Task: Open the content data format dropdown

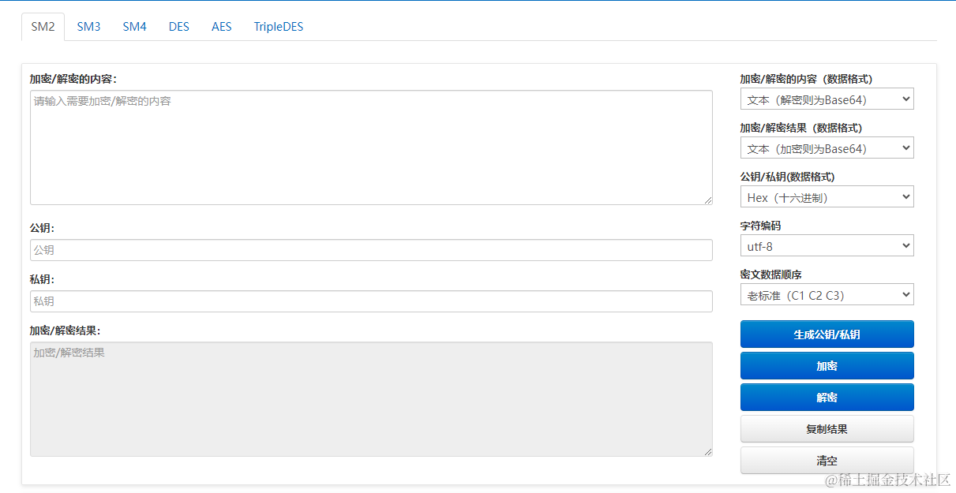Action: 827,99
